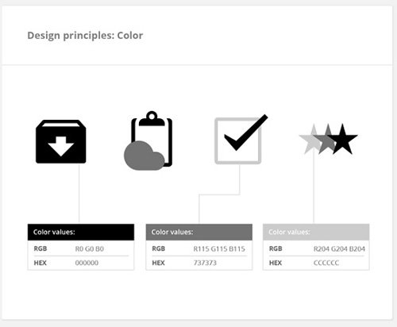Click the gray cloud icon

(x=145, y=156)
